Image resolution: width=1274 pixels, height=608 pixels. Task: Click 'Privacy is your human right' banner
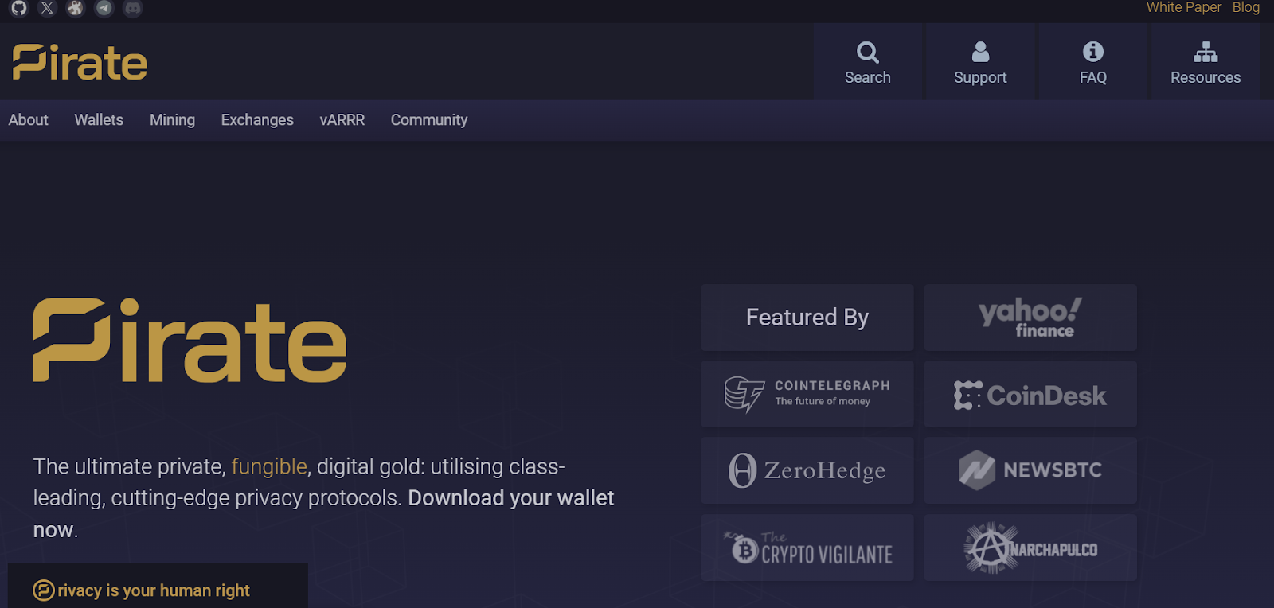[x=158, y=587]
